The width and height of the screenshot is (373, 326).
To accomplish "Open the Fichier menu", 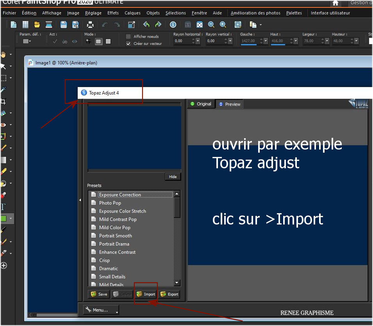I will click(9, 13).
